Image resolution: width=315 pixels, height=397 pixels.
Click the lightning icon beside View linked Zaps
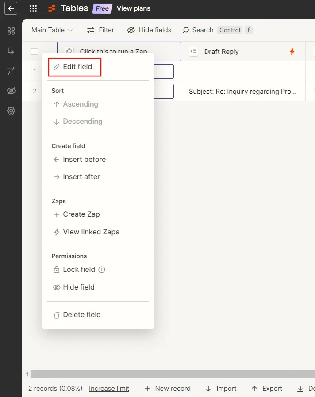pyautogui.click(x=57, y=232)
